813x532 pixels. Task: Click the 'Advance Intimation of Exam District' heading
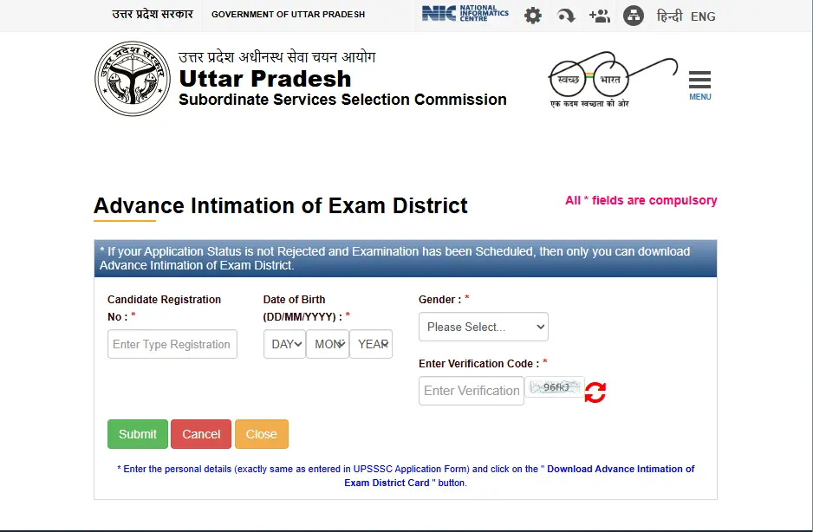click(x=281, y=205)
